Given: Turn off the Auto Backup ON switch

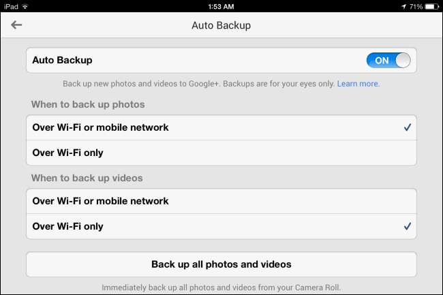Looking at the screenshot, I should pyautogui.click(x=388, y=60).
